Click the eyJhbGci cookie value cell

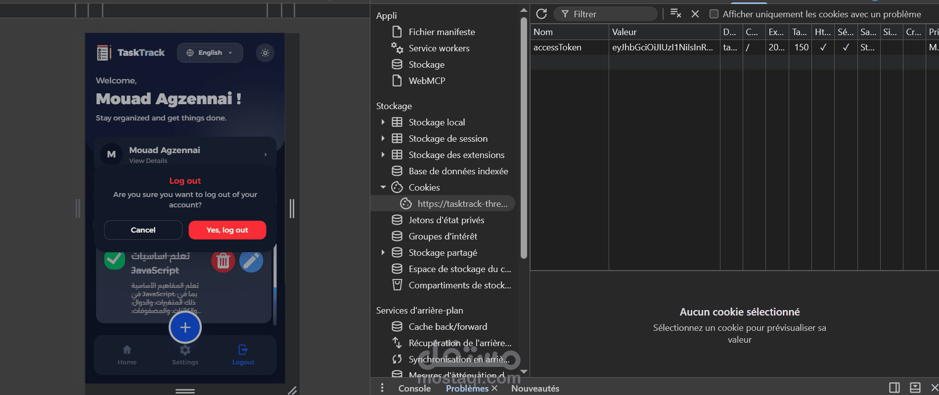[665, 47]
